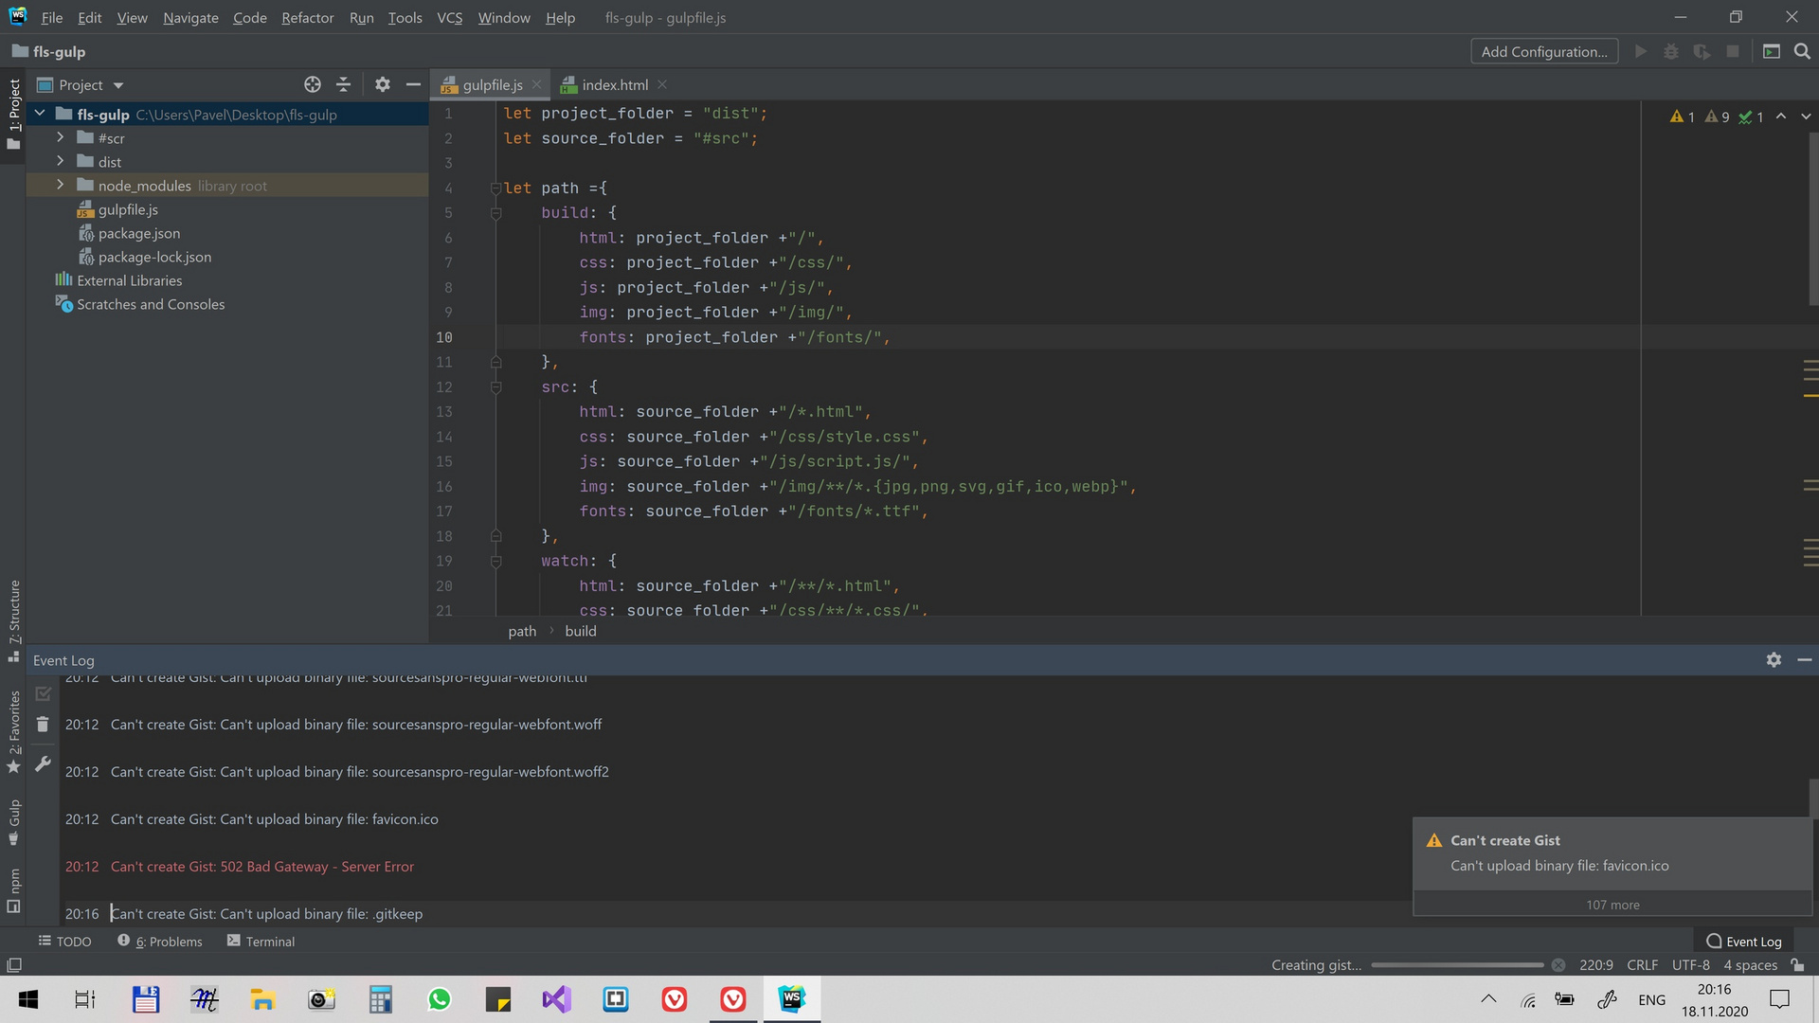Click the 4 spaces indent setting
1819x1023 pixels.
point(1750,965)
